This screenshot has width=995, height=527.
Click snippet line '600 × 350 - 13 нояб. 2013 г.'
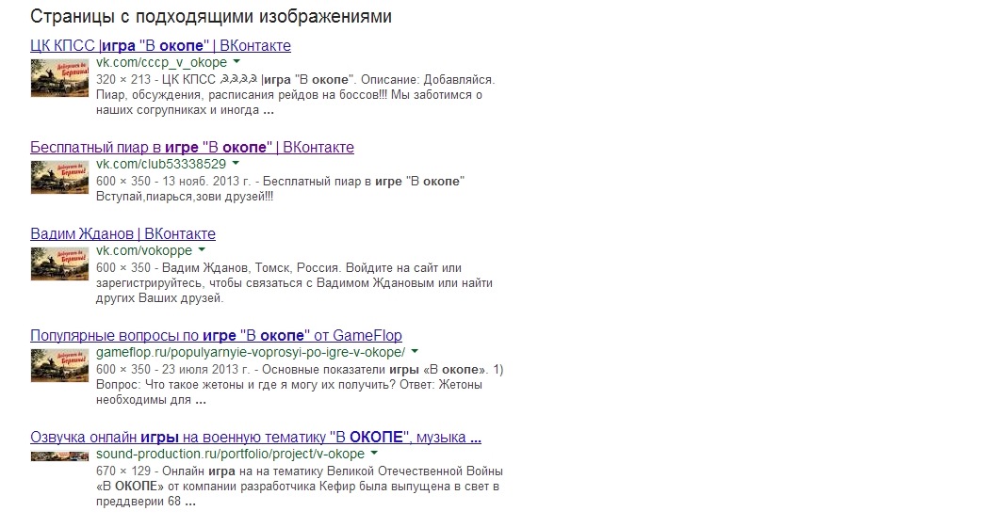point(281,181)
